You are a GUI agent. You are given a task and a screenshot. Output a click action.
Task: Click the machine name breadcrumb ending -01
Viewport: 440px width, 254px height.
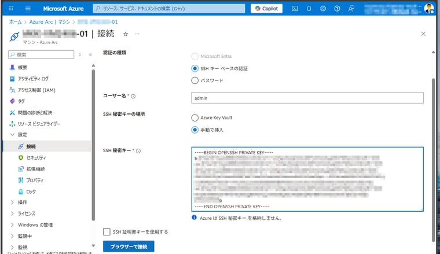[x=98, y=22]
